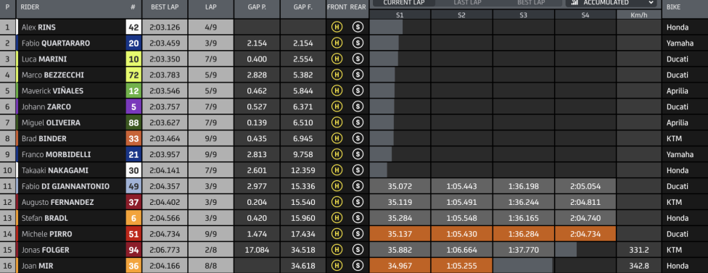Click the bar chart icon beside Accumulated
708x273 pixels.
coord(575,2)
